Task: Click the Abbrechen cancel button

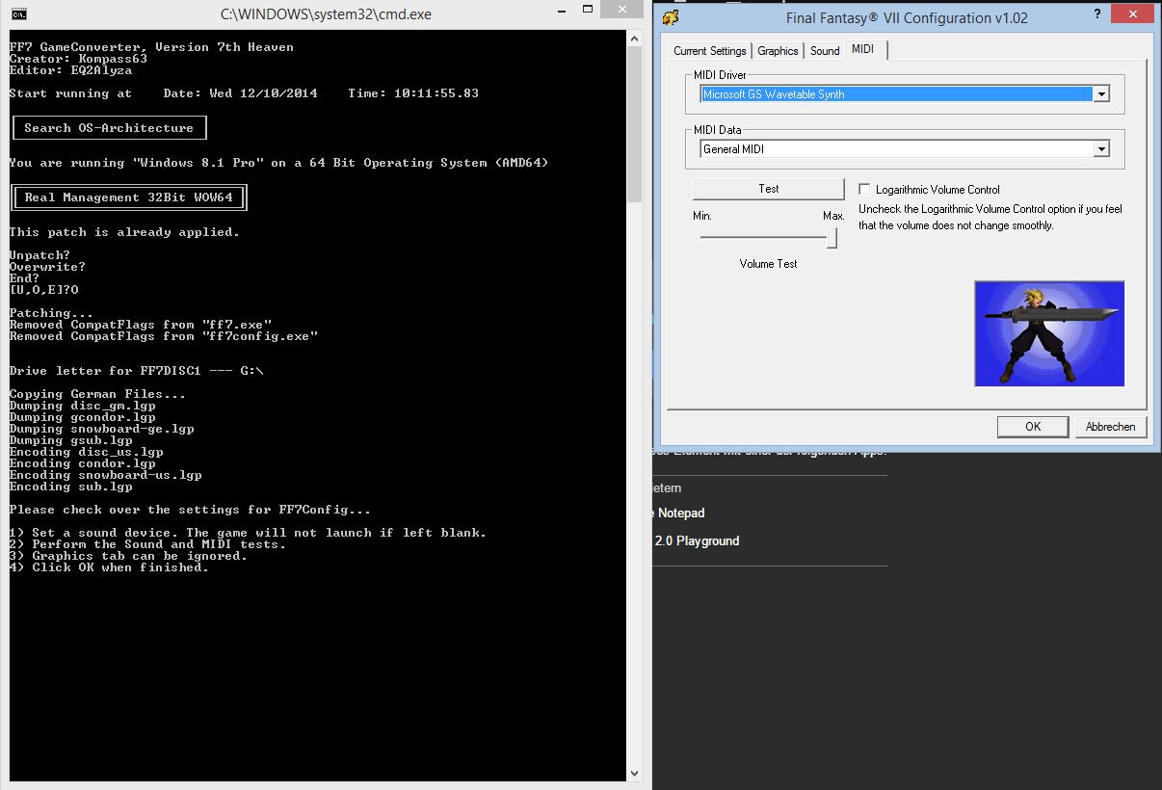Action: tap(1110, 427)
